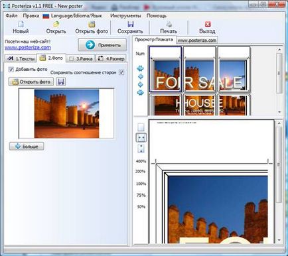Select the bottom-middle HOUSE page tile
288x256 pixels.
click(x=200, y=104)
